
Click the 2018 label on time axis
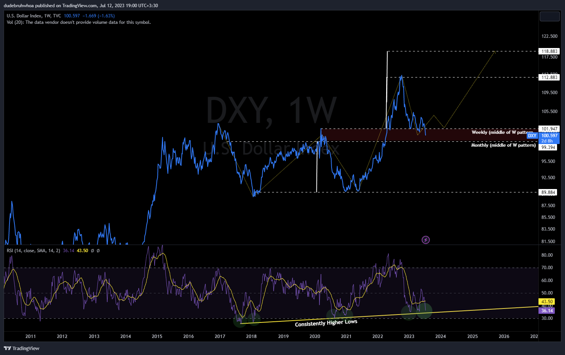click(251, 336)
